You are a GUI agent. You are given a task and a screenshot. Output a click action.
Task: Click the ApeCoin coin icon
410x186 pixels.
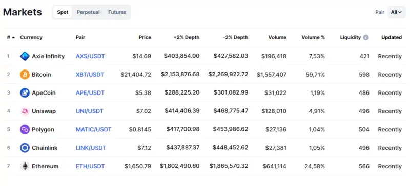click(x=25, y=93)
